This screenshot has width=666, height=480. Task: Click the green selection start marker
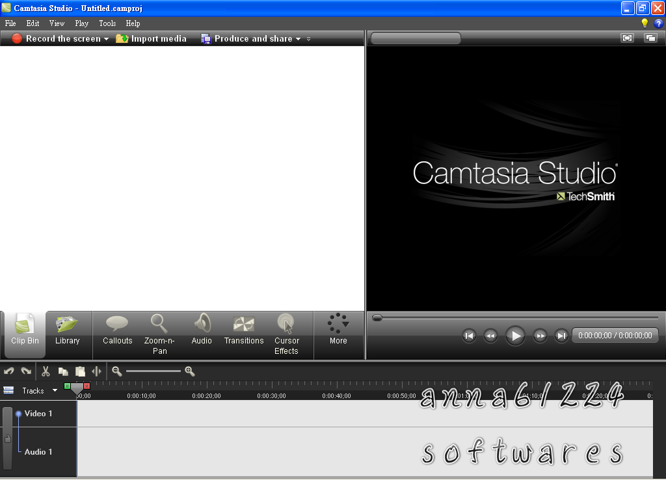[x=67, y=386]
